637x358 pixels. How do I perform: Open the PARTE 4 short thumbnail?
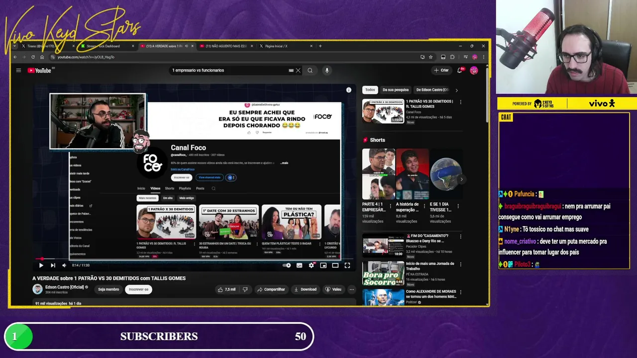coord(378,174)
